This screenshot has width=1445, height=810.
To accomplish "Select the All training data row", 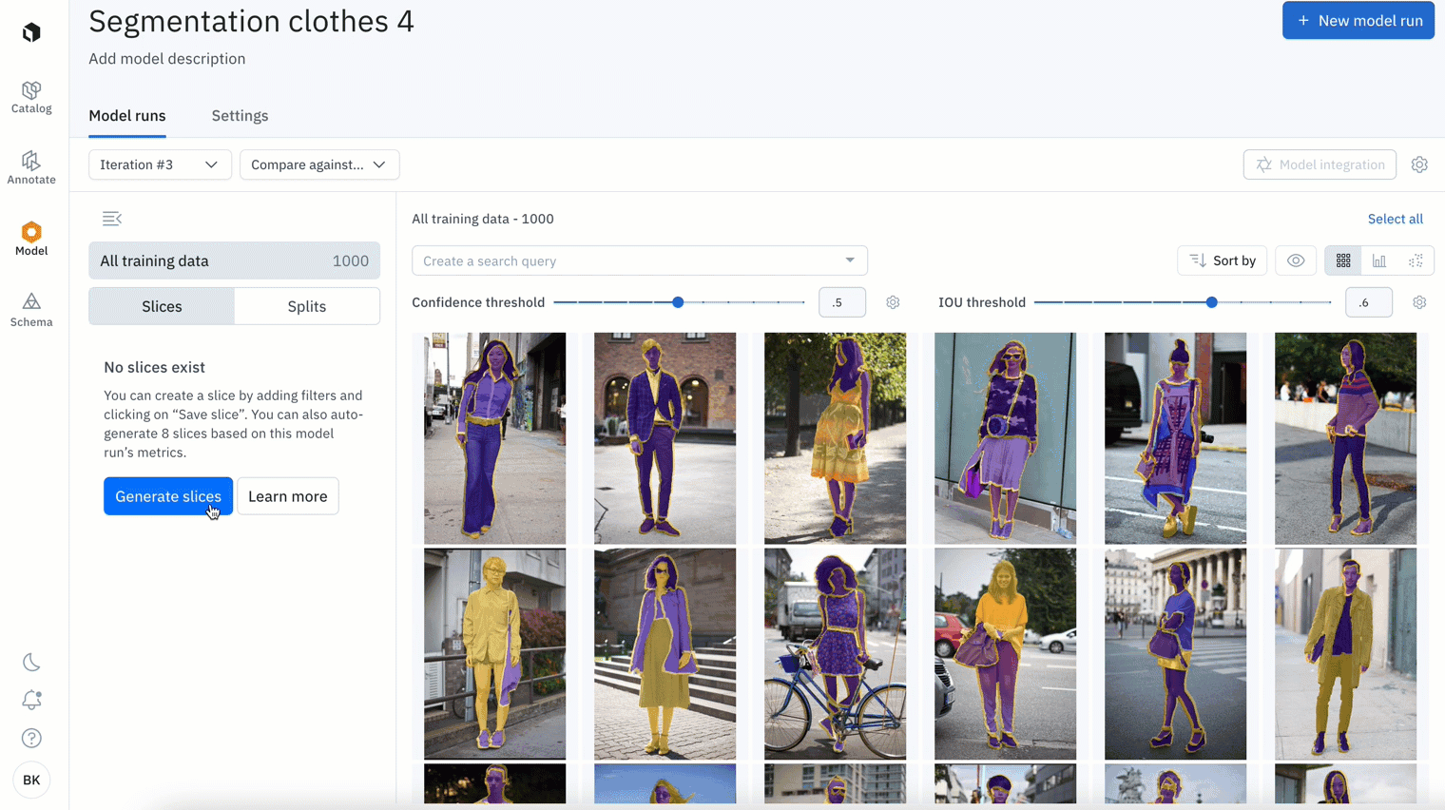I will click(x=235, y=260).
